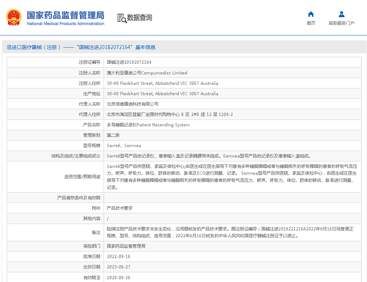Click model value Somté、Somnea
Screen dimensions: 367x282
[124, 146]
